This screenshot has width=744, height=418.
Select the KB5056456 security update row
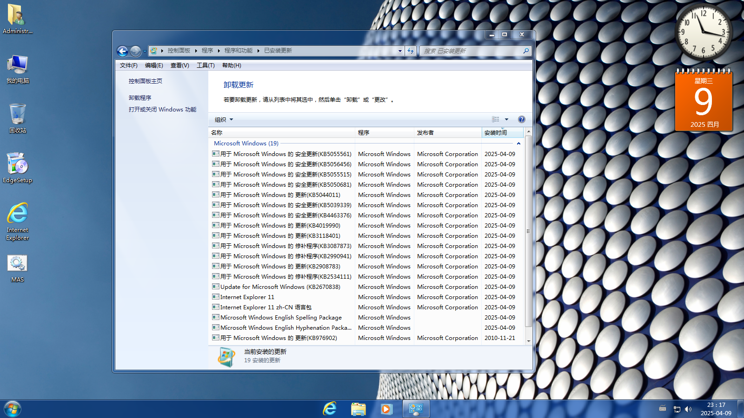coord(366,164)
